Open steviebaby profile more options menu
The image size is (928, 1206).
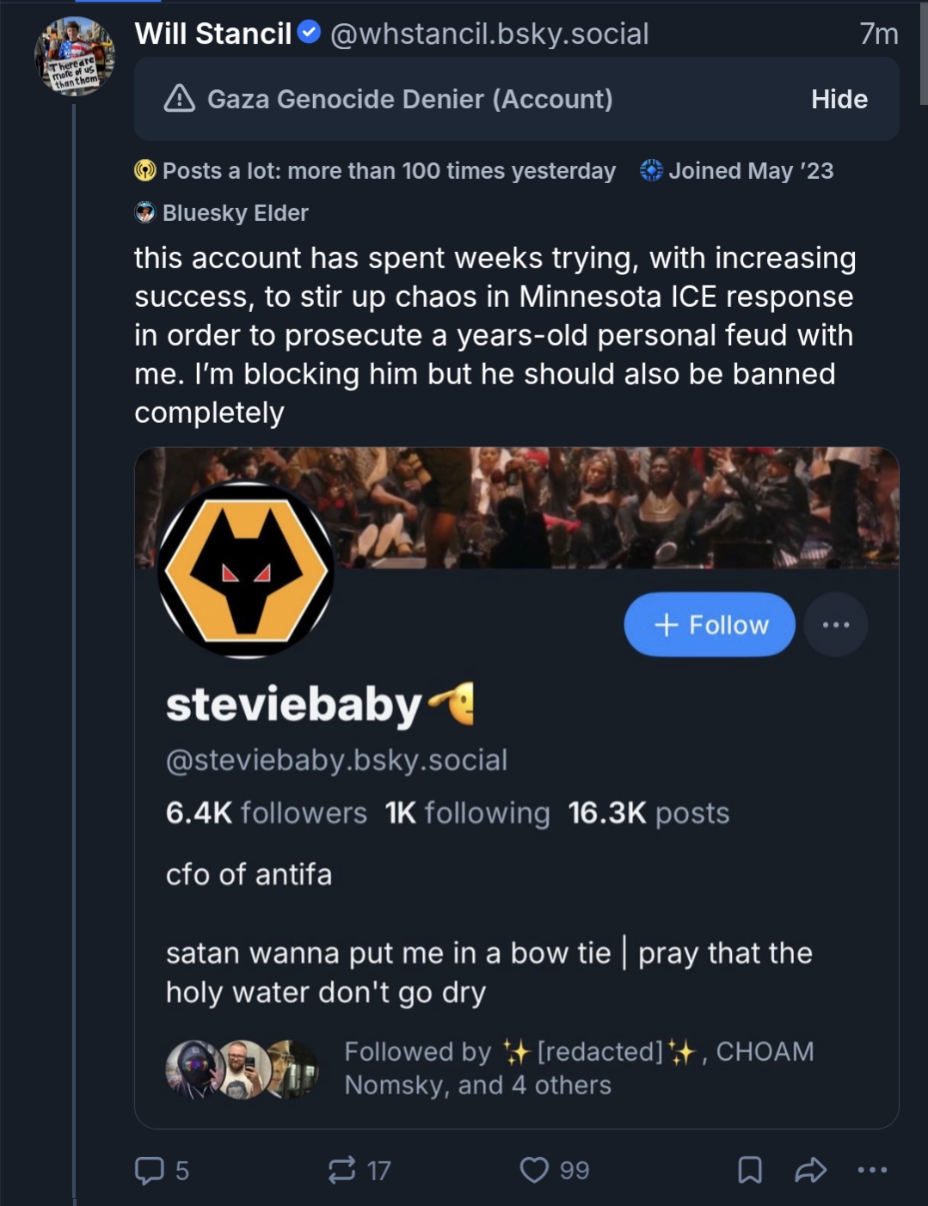(x=835, y=625)
